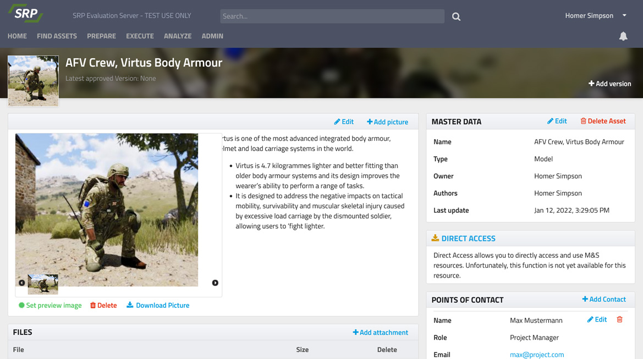The image size is (643, 359).
Task: Open the notifications bell
Action: tap(623, 36)
